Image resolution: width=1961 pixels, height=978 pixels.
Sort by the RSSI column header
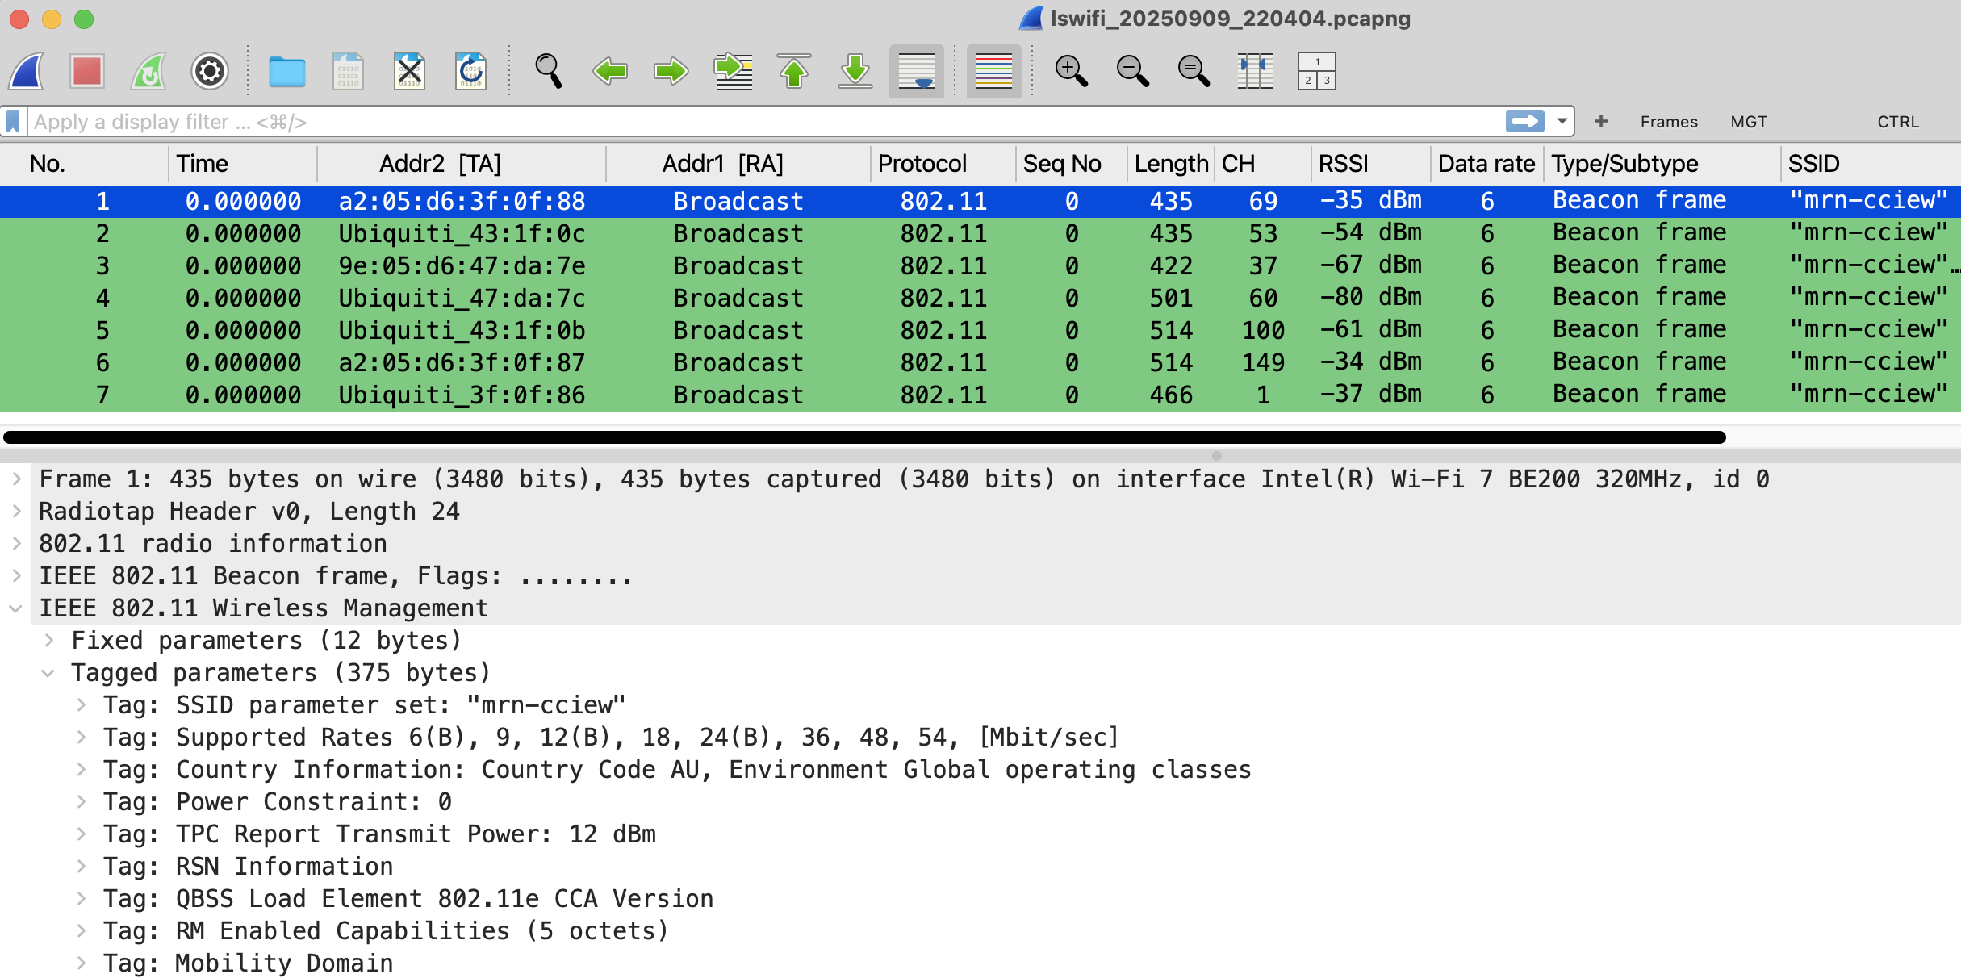(1343, 164)
